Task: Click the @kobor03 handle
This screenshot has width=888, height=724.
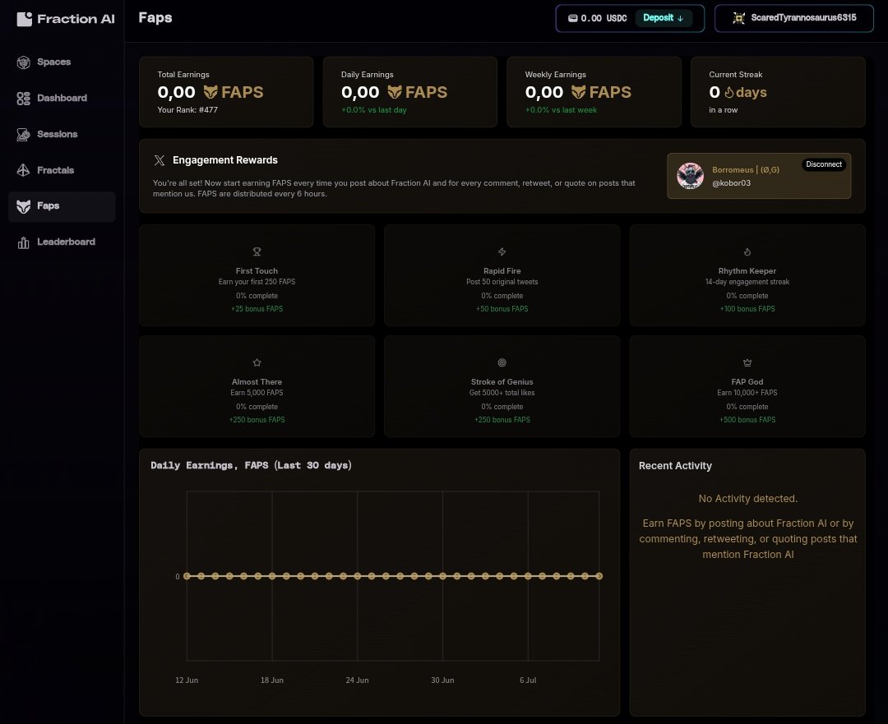Action: pos(731,182)
